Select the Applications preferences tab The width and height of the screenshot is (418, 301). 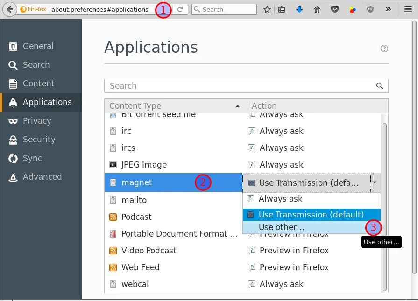41,102
